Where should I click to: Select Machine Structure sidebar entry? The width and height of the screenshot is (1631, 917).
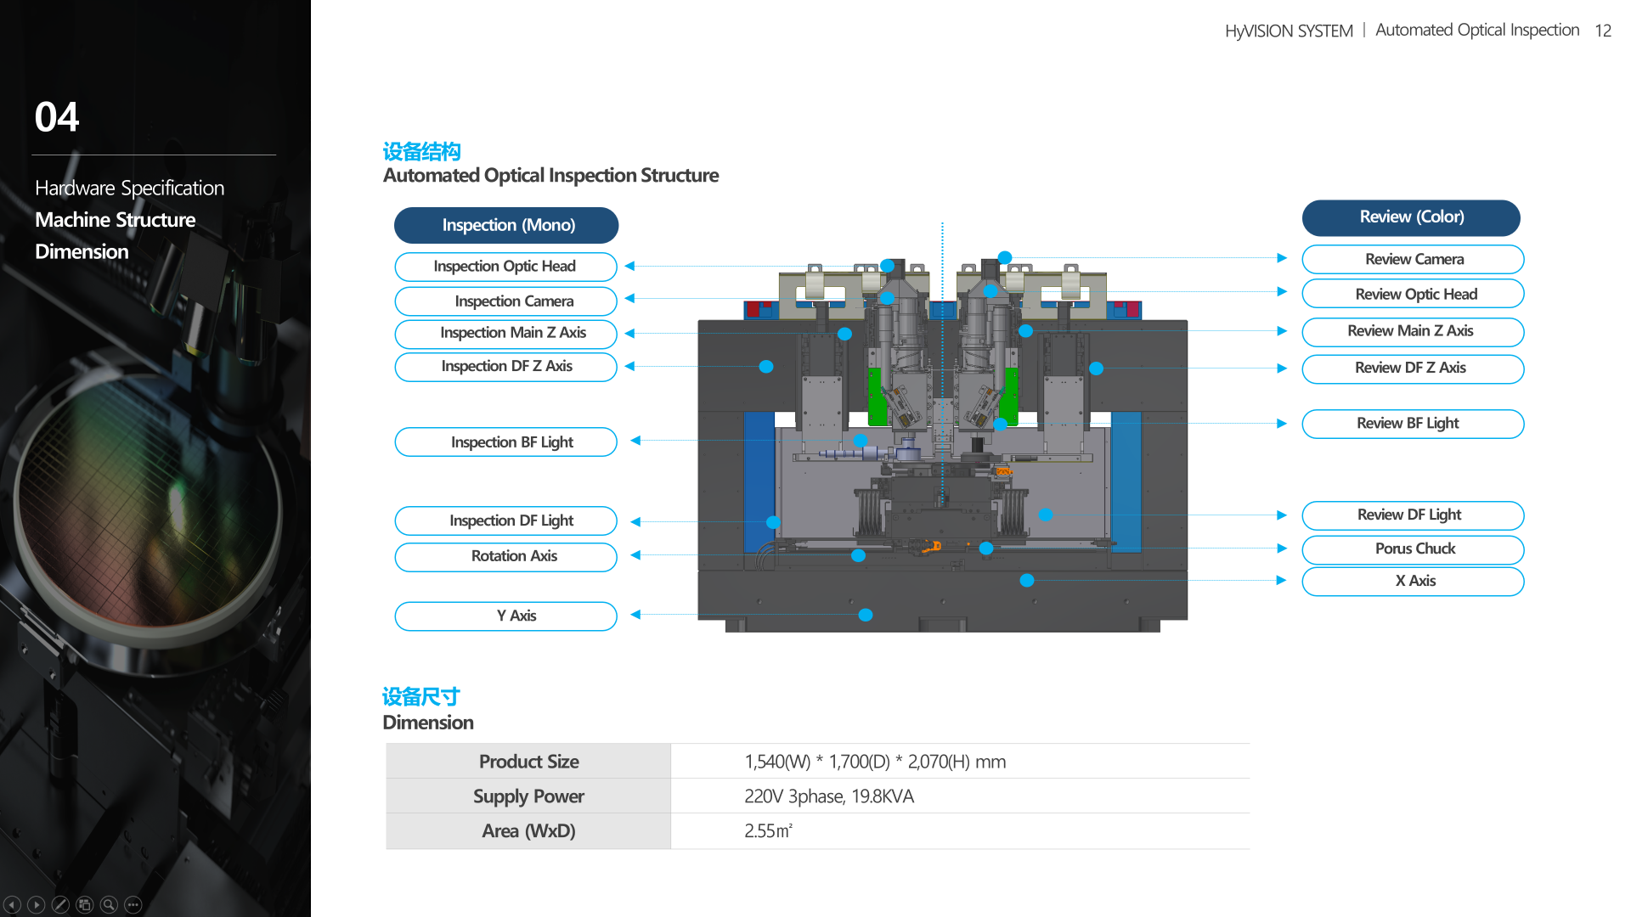coord(116,220)
